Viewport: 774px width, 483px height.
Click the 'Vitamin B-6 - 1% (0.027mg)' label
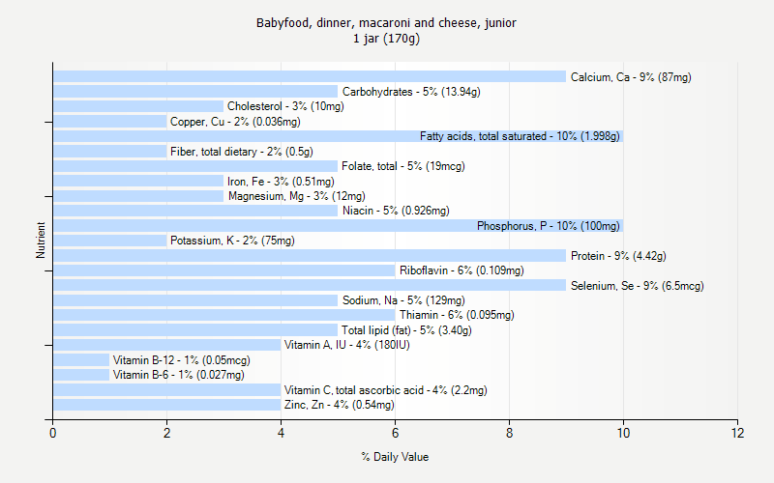[178, 375]
